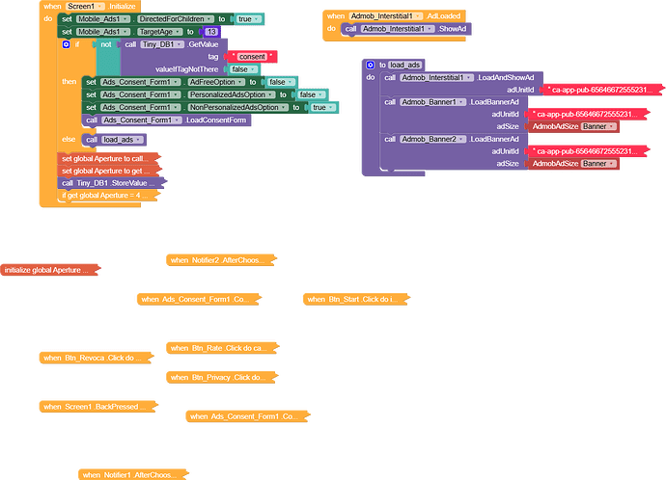666x480 pixels.
Task: Open Admob_Banner1 component dropdown
Action: click(432, 102)
